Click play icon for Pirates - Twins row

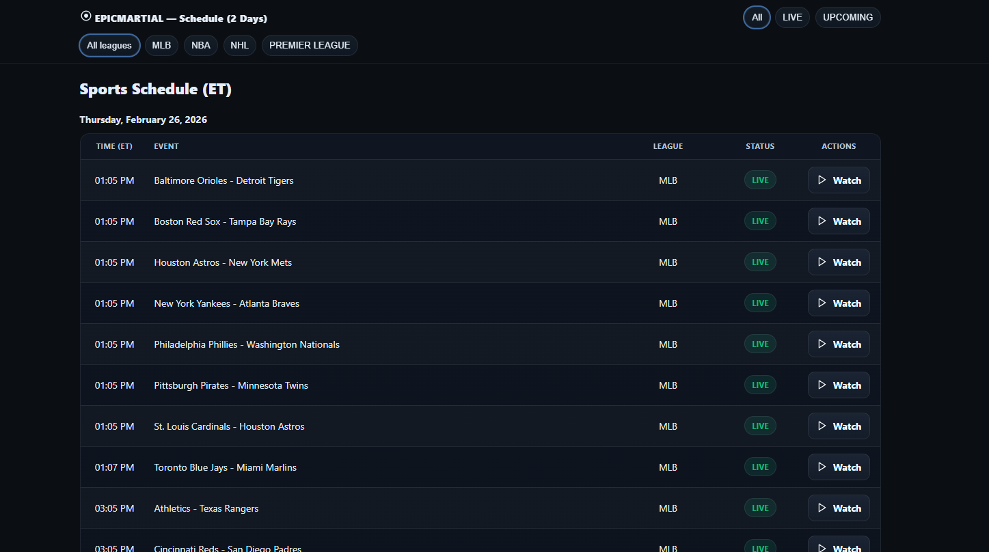pos(822,385)
